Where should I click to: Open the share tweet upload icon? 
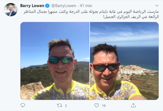coord(133,105)
